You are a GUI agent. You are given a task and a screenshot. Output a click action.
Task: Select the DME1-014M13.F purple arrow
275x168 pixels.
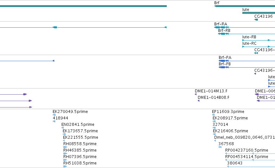click(196, 94)
